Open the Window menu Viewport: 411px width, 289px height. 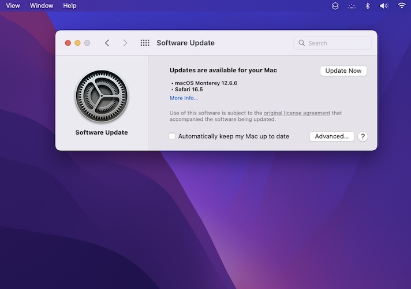click(42, 6)
